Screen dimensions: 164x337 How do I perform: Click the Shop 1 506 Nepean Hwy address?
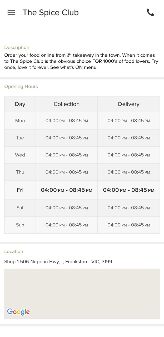pos(58,262)
